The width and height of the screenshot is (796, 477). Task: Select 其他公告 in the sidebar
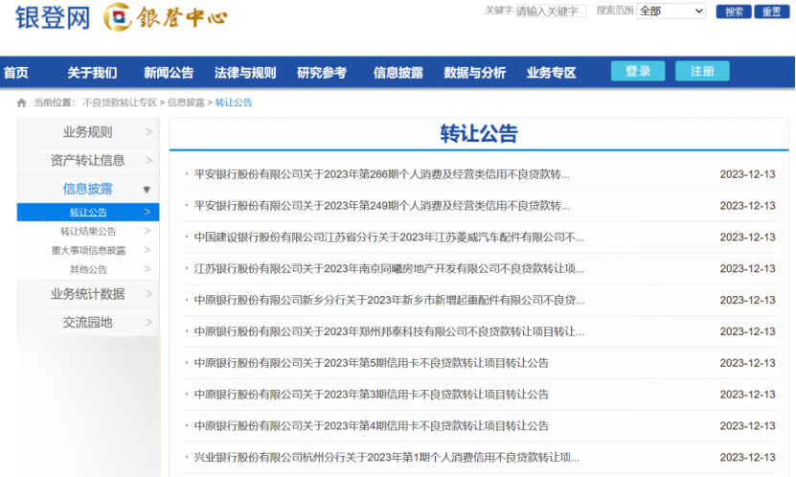tap(88, 269)
